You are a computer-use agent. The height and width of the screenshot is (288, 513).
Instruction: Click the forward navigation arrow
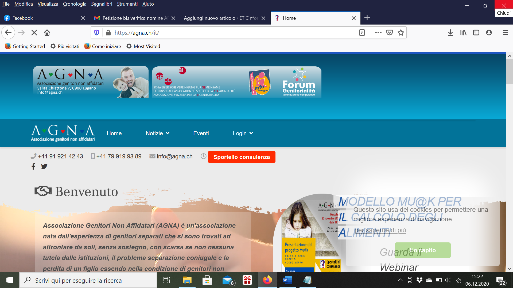(21, 33)
